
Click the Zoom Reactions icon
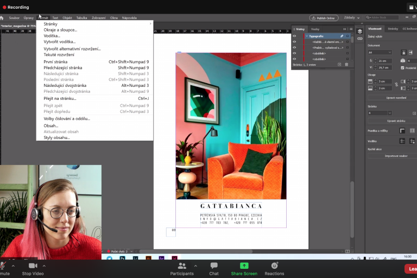pos(274,266)
